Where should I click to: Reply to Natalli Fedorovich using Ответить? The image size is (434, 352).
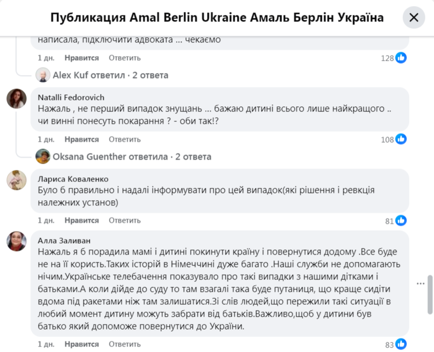[x=124, y=139]
